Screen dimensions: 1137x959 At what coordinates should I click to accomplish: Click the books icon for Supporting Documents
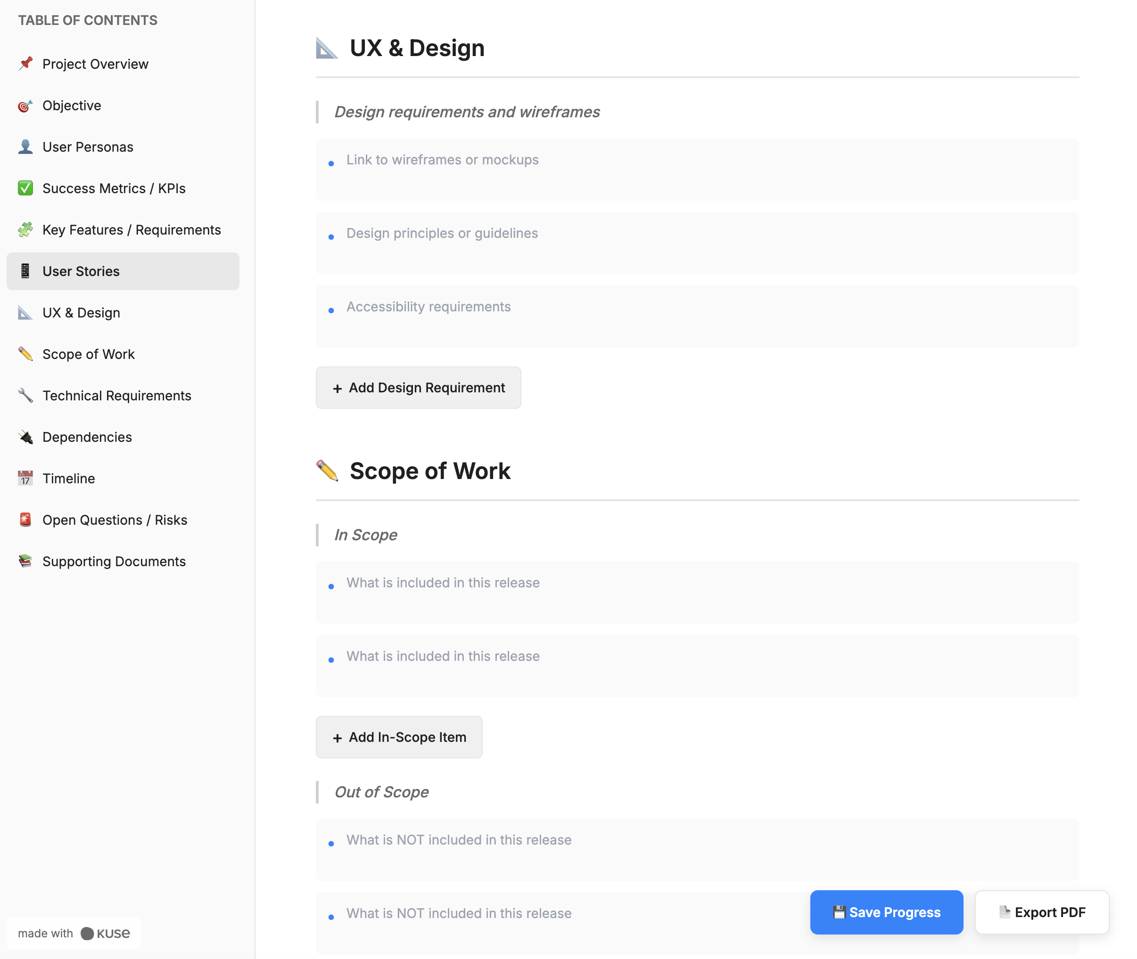point(25,561)
